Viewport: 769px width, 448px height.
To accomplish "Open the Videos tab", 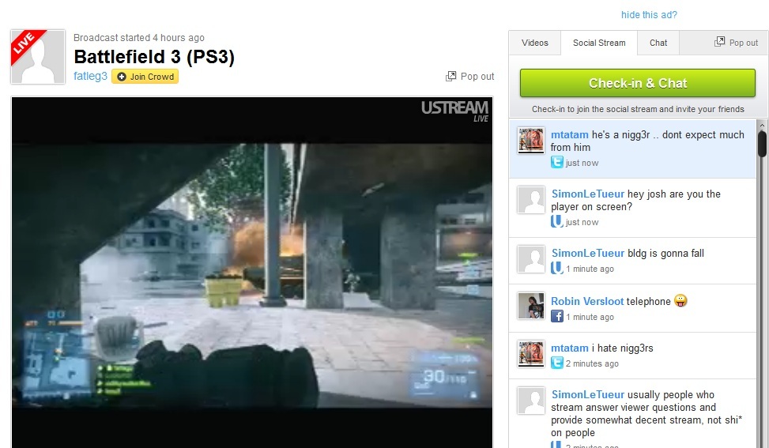I will pyautogui.click(x=534, y=43).
